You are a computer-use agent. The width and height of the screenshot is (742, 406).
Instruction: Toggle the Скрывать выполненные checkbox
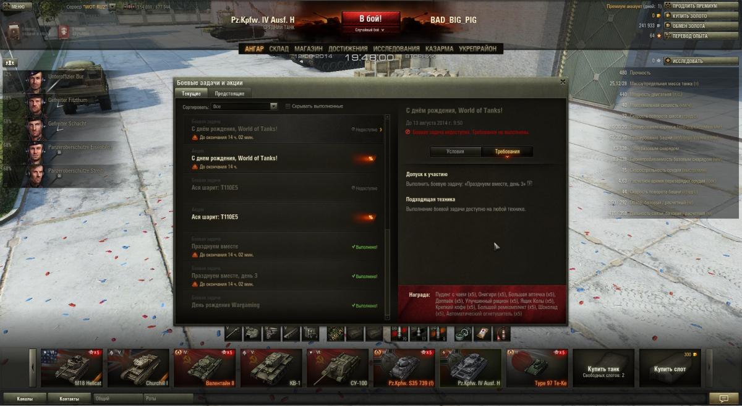(288, 106)
